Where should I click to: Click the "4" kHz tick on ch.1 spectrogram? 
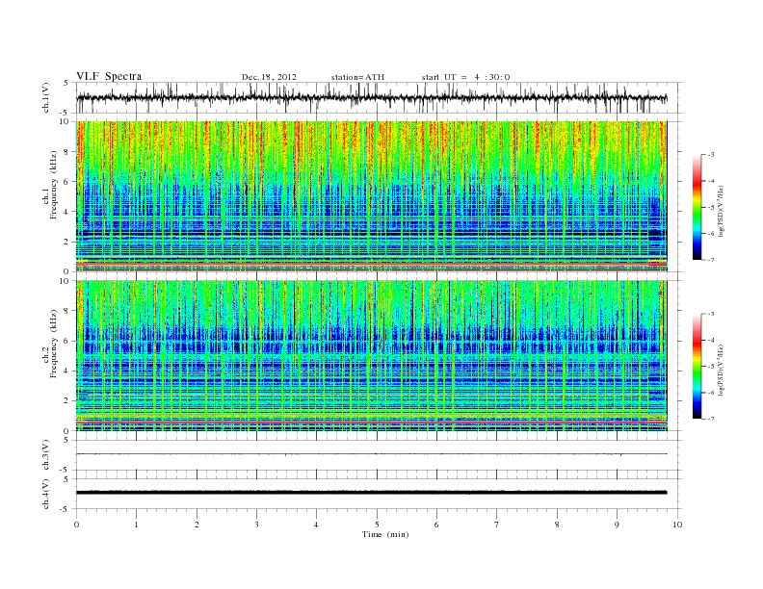click(x=67, y=212)
